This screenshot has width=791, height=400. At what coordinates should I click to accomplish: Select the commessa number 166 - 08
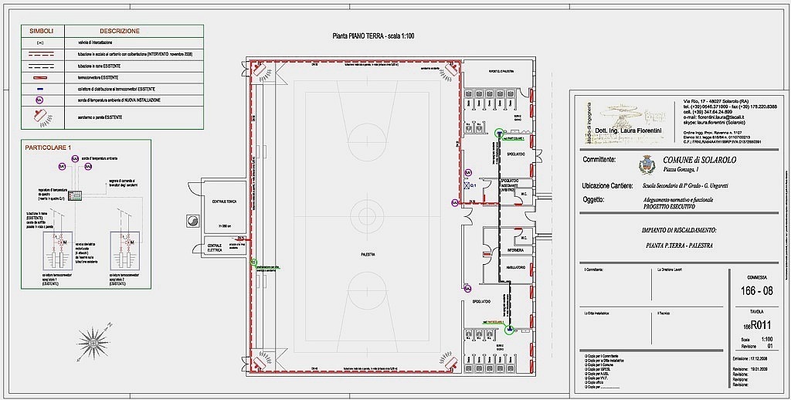point(756,290)
